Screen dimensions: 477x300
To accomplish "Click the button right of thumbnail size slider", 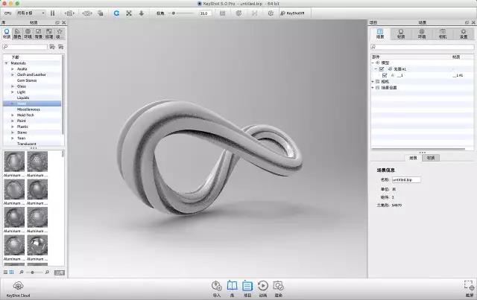I will point(60,272).
